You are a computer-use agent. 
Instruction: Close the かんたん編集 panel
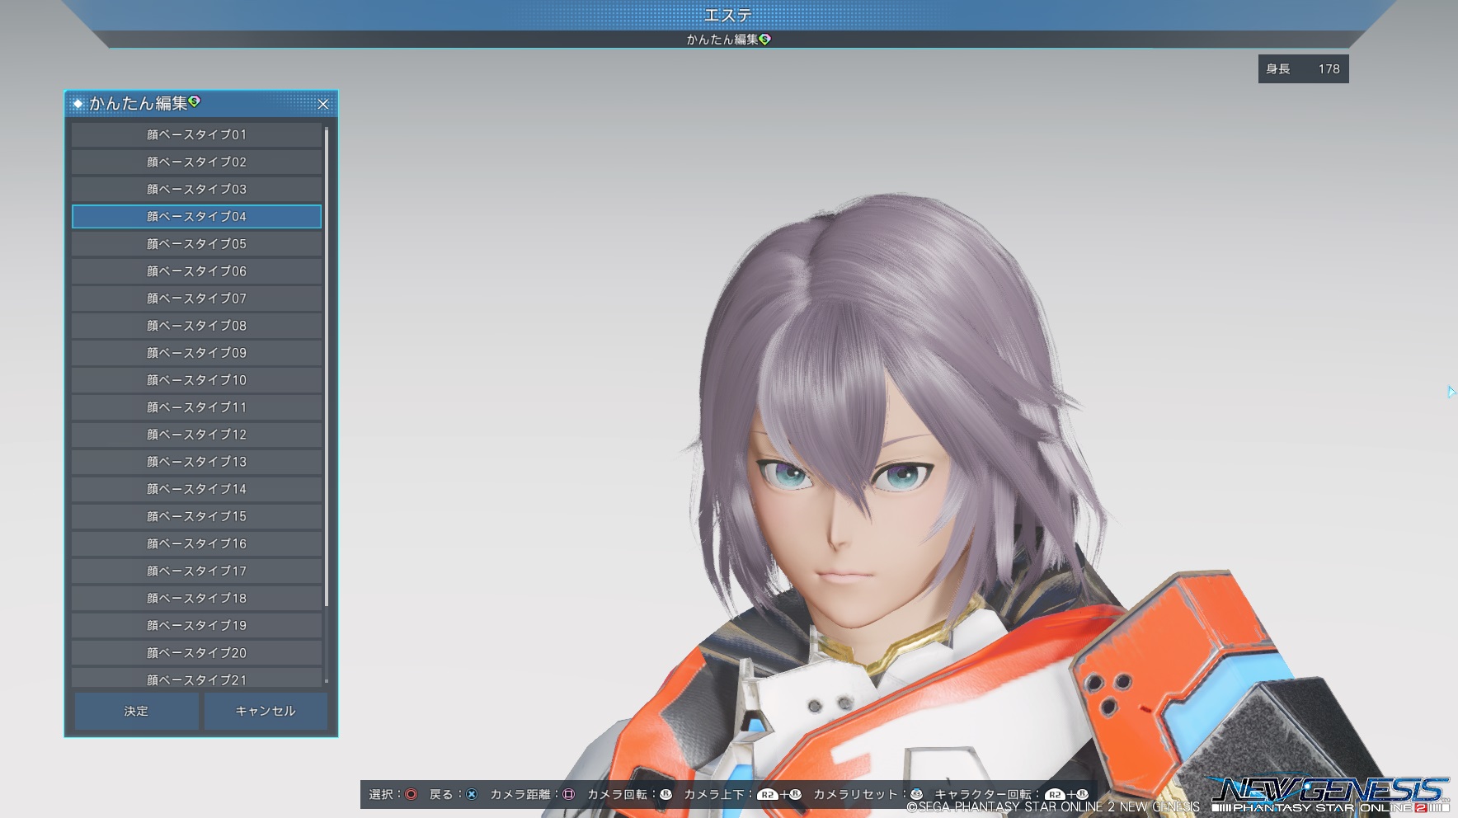(x=323, y=104)
